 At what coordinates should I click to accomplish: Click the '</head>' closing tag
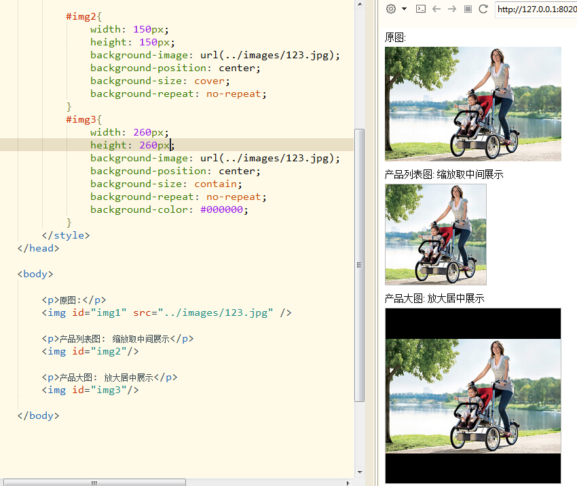(x=38, y=248)
